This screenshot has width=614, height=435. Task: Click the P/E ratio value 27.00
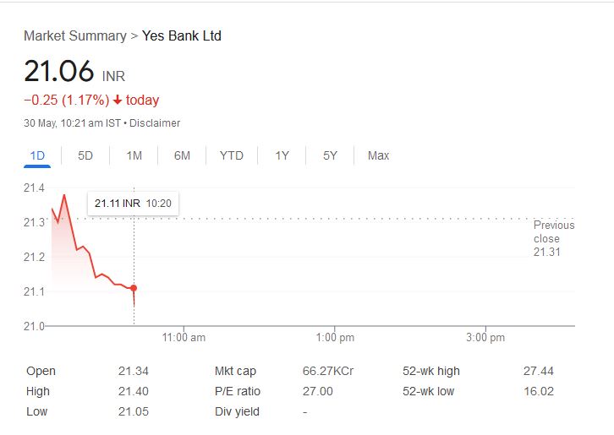click(x=317, y=391)
